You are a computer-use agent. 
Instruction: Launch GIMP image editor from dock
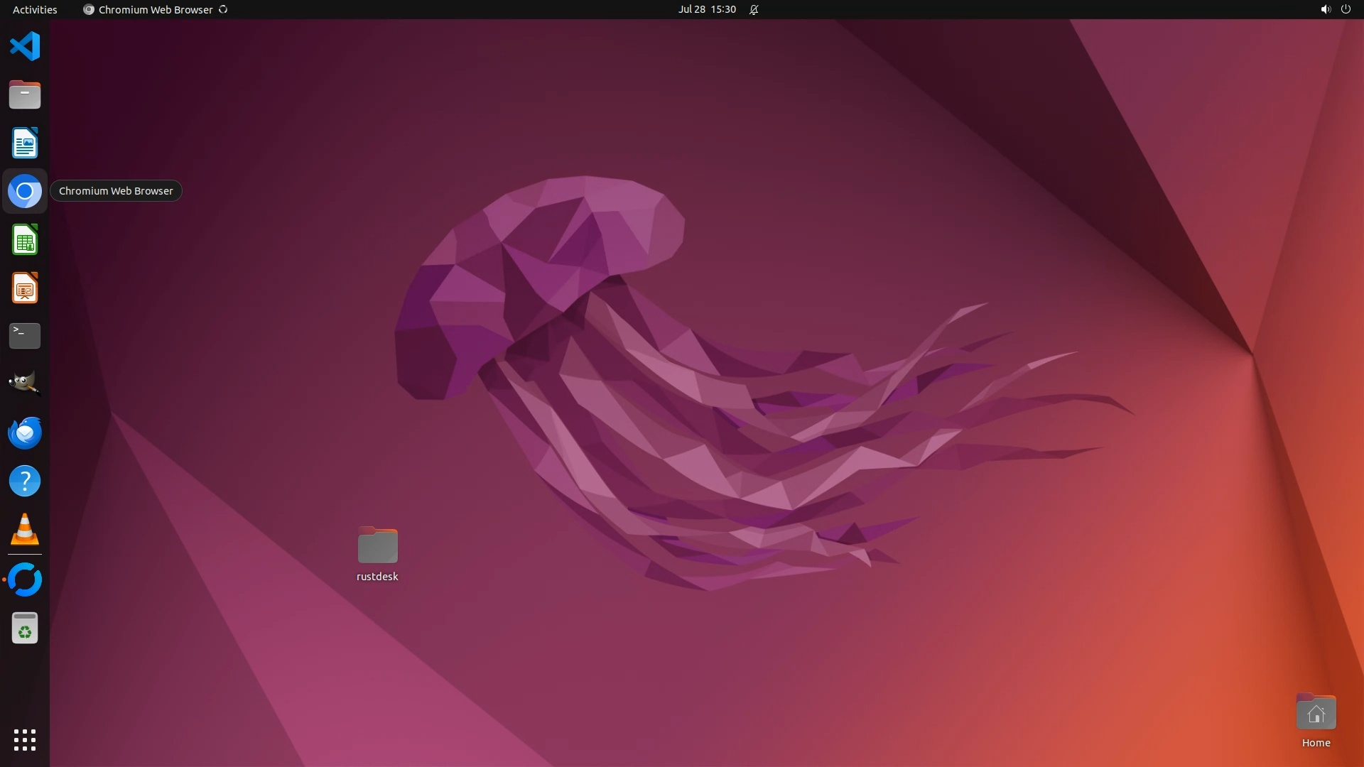tap(25, 383)
